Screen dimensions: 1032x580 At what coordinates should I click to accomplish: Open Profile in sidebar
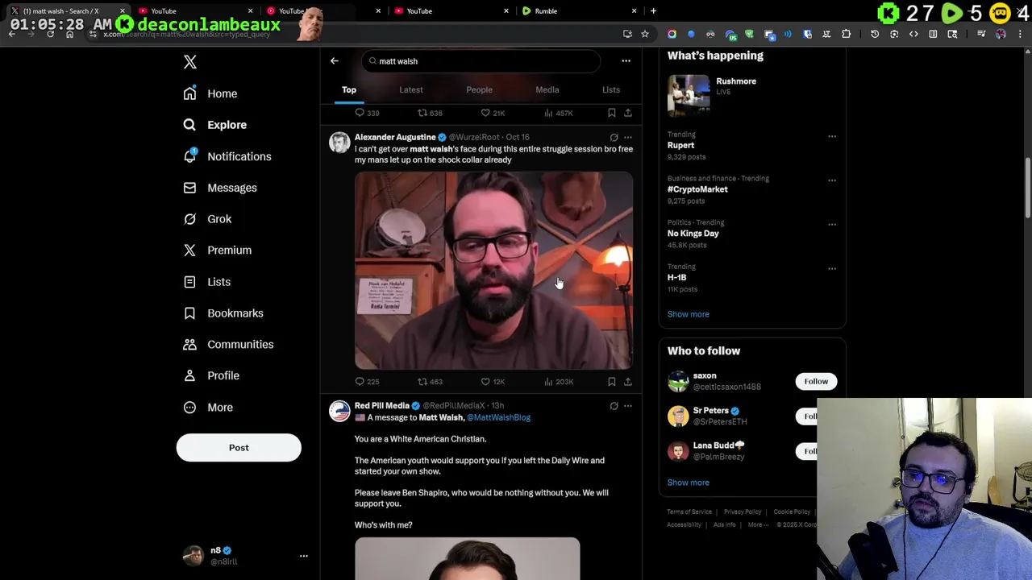[211, 375]
